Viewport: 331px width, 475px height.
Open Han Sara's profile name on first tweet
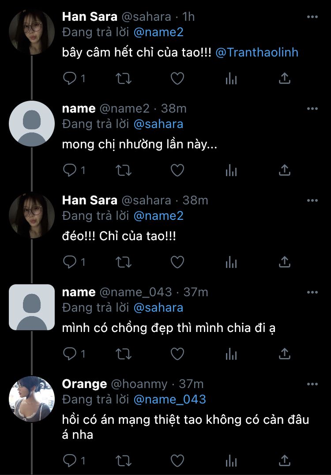pos(90,17)
